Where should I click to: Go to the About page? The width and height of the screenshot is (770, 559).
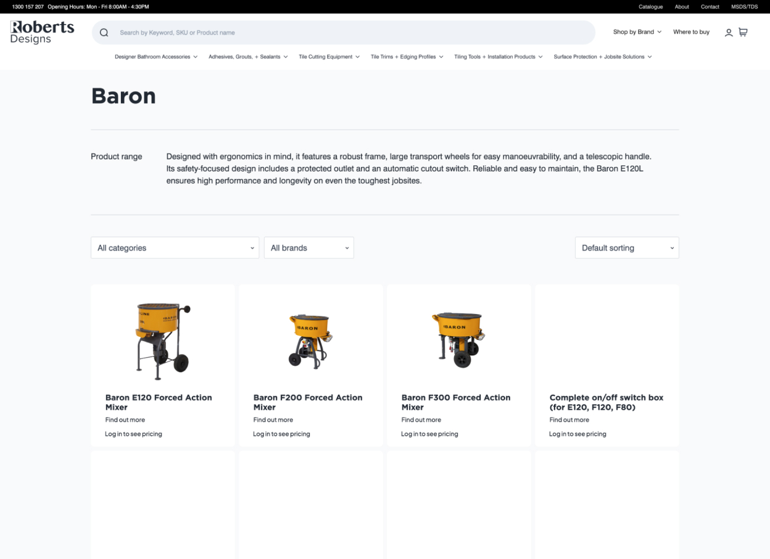coord(682,7)
